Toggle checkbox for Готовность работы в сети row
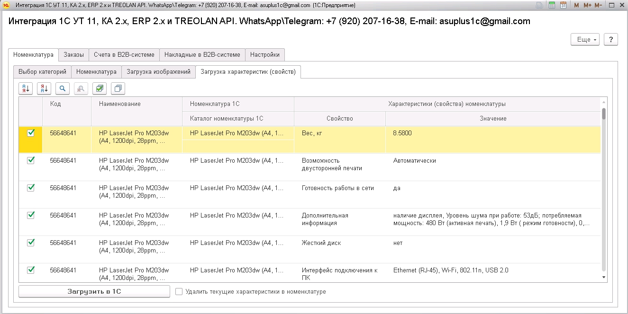The width and height of the screenshot is (628, 314). 31,188
